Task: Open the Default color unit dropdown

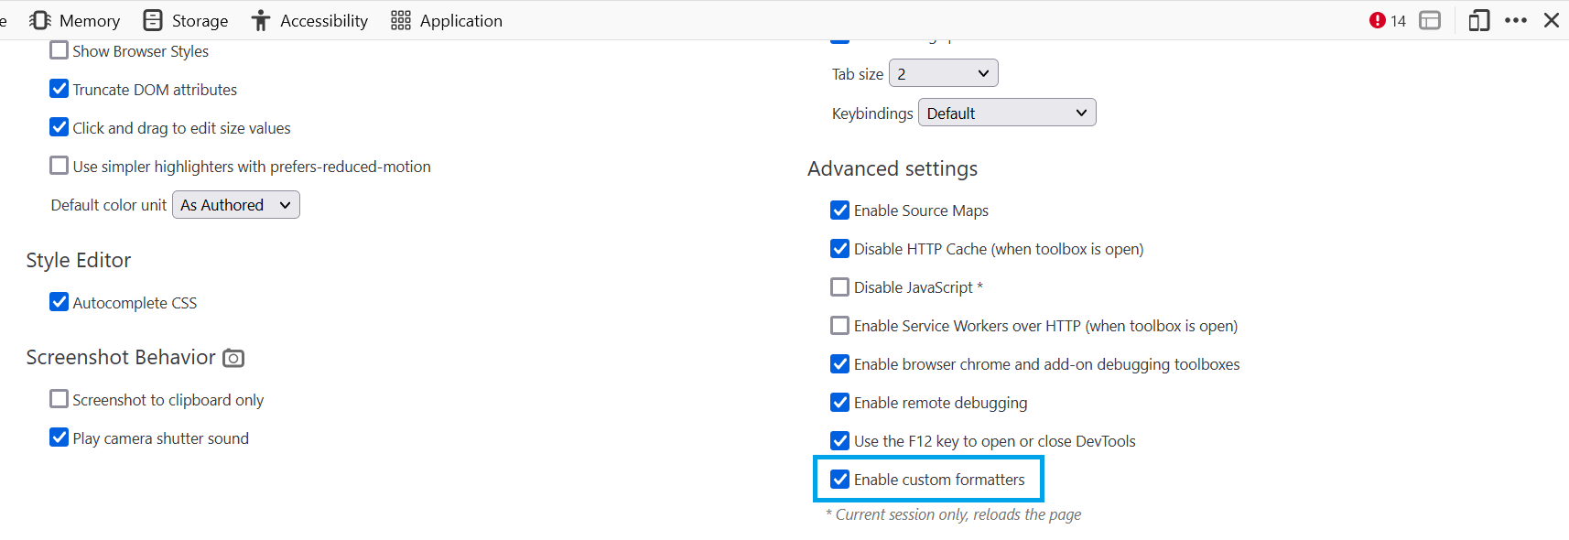Action: [235, 205]
